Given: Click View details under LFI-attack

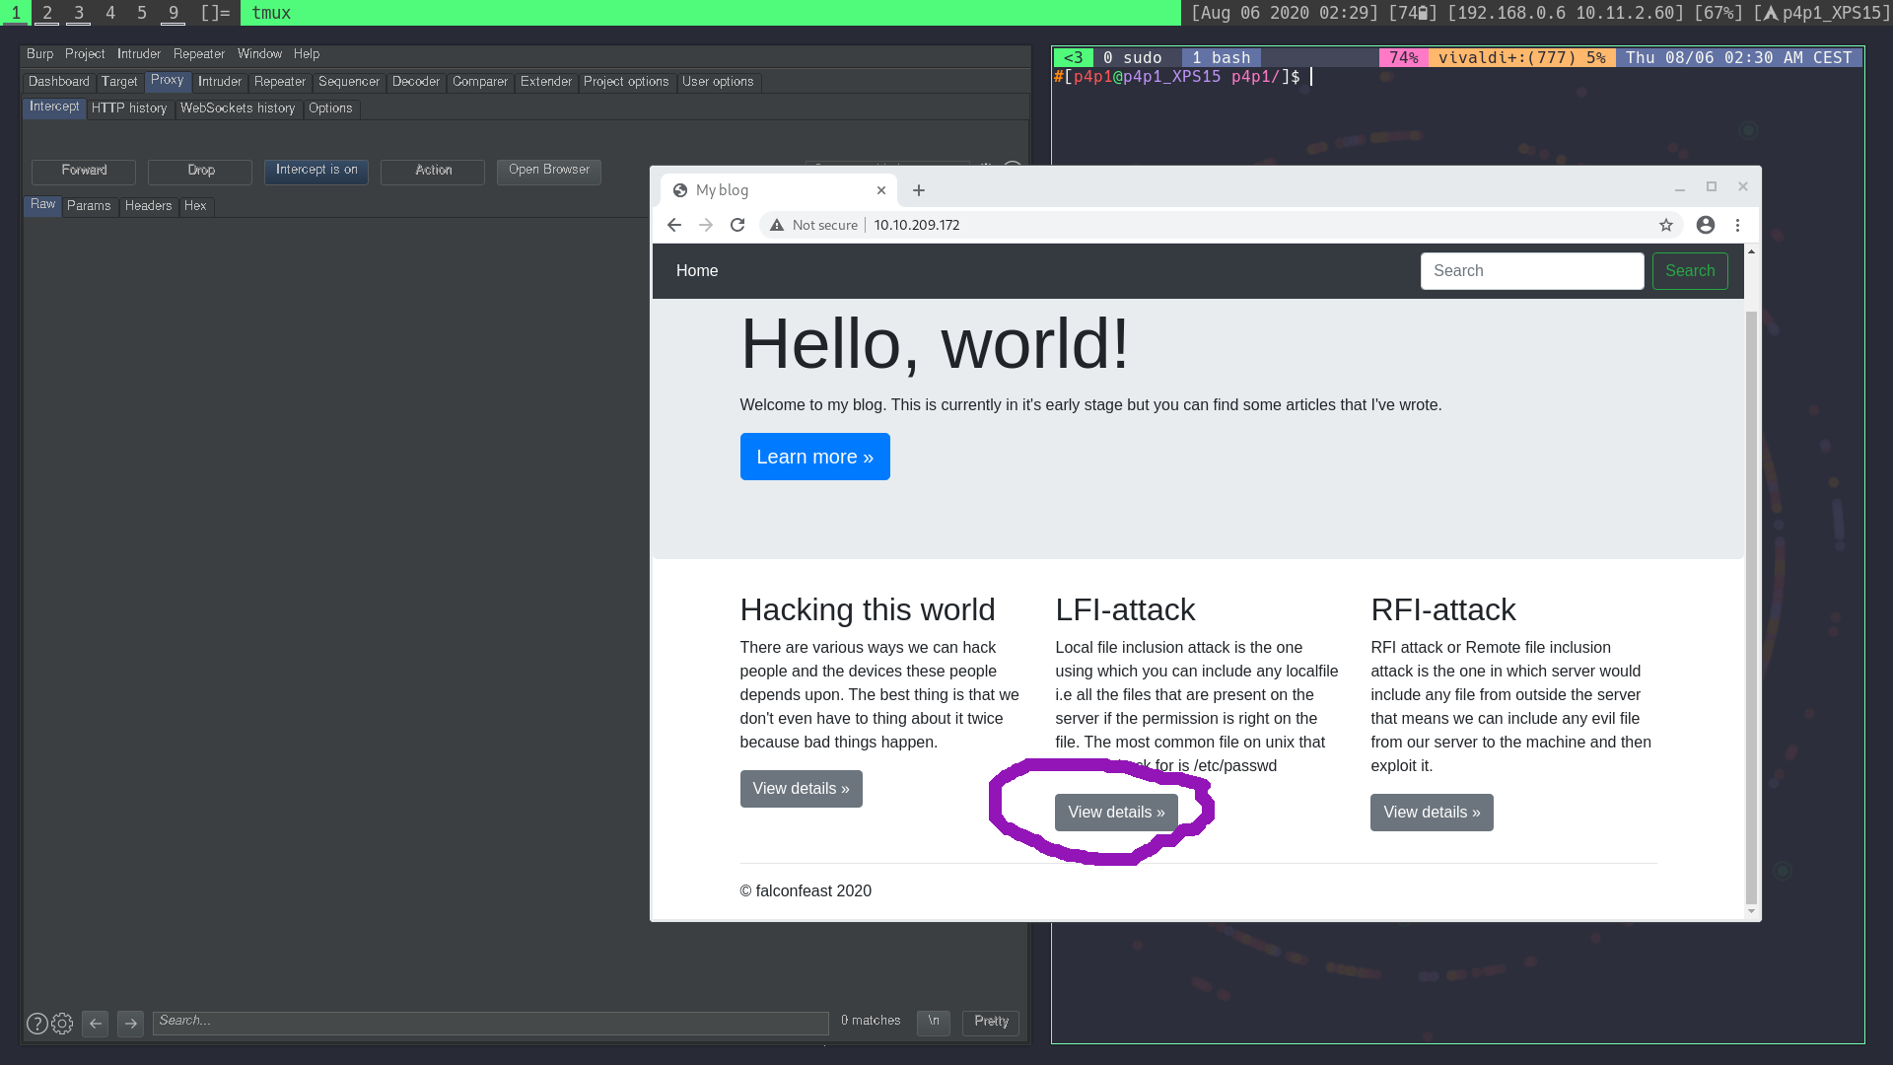Looking at the screenshot, I should point(1116,813).
